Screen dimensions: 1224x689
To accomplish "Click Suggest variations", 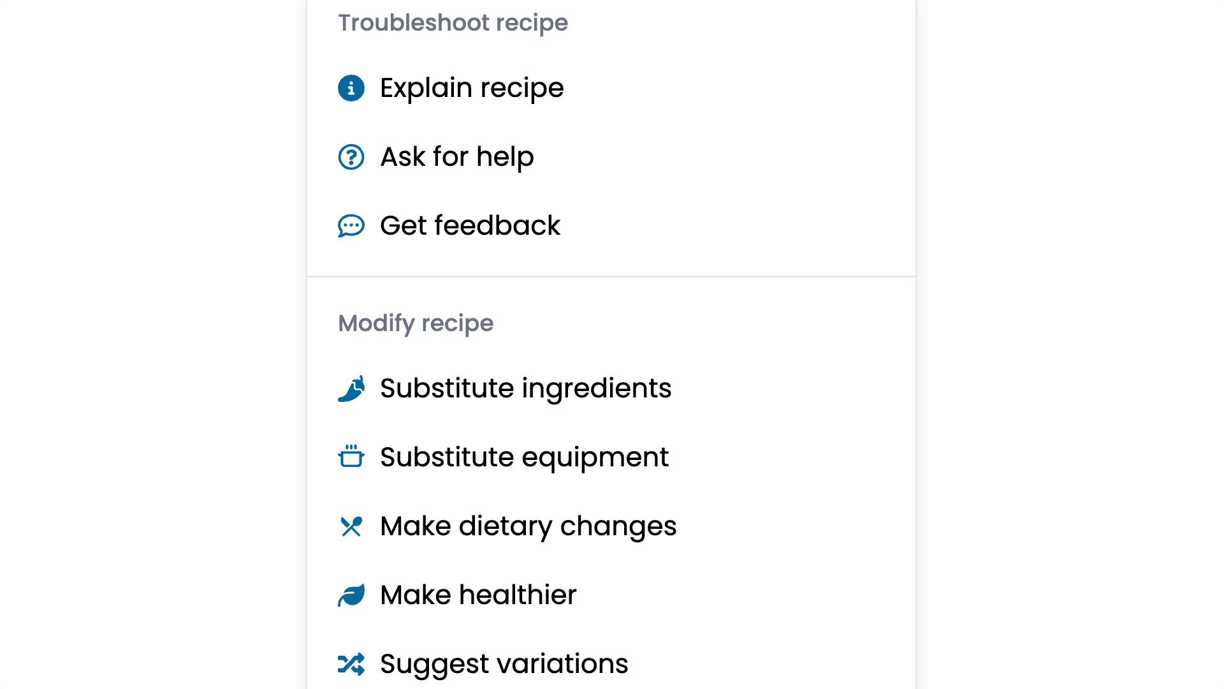I will point(503,663).
